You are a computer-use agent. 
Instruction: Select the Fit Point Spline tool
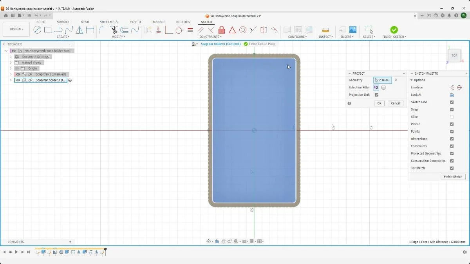(69, 30)
